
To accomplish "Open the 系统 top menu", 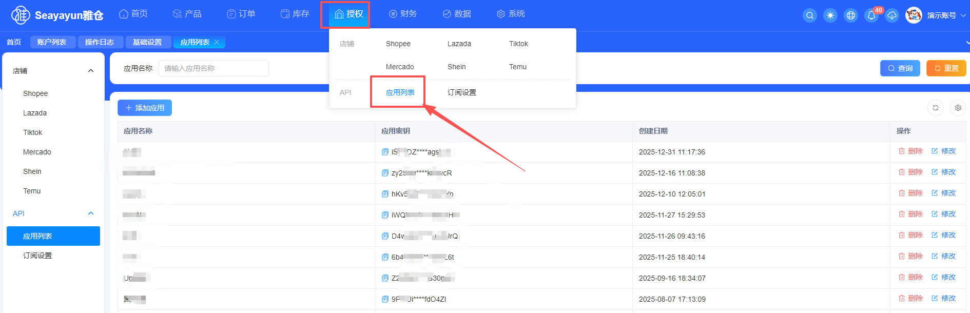I will [x=511, y=14].
